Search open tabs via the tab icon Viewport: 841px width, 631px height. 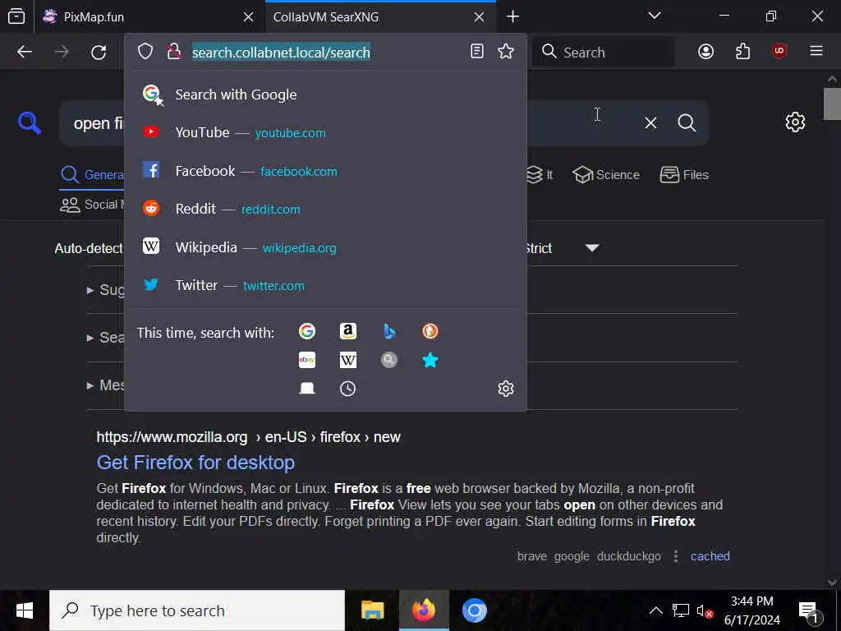307,388
